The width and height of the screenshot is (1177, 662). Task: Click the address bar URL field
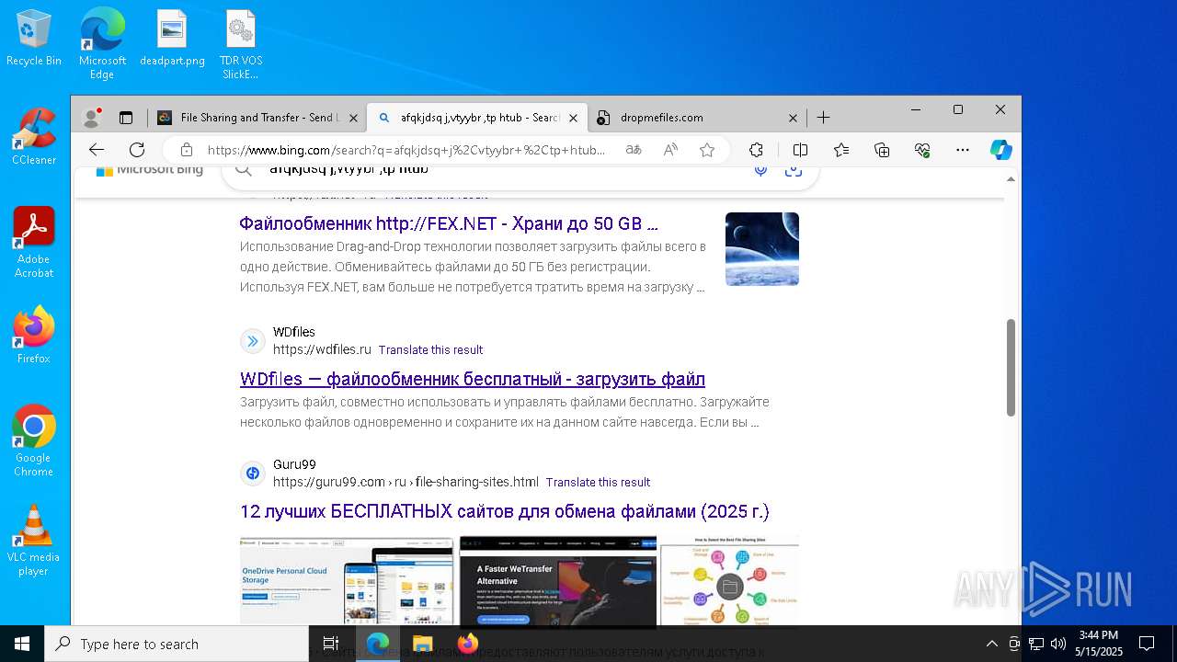pos(407,150)
